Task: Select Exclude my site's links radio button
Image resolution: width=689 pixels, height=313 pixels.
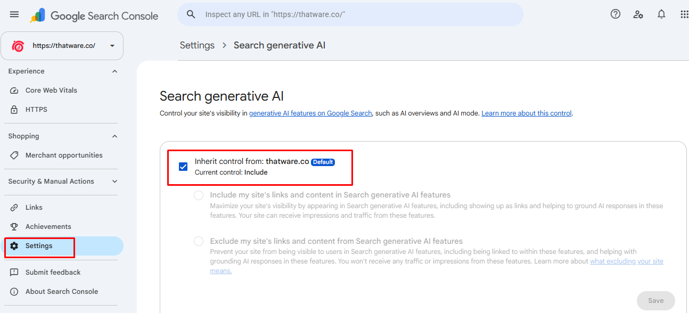Action: (x=199, y=241)
